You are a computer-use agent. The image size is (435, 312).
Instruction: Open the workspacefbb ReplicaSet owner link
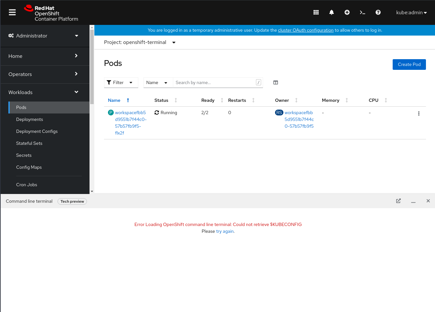(299, 119)
